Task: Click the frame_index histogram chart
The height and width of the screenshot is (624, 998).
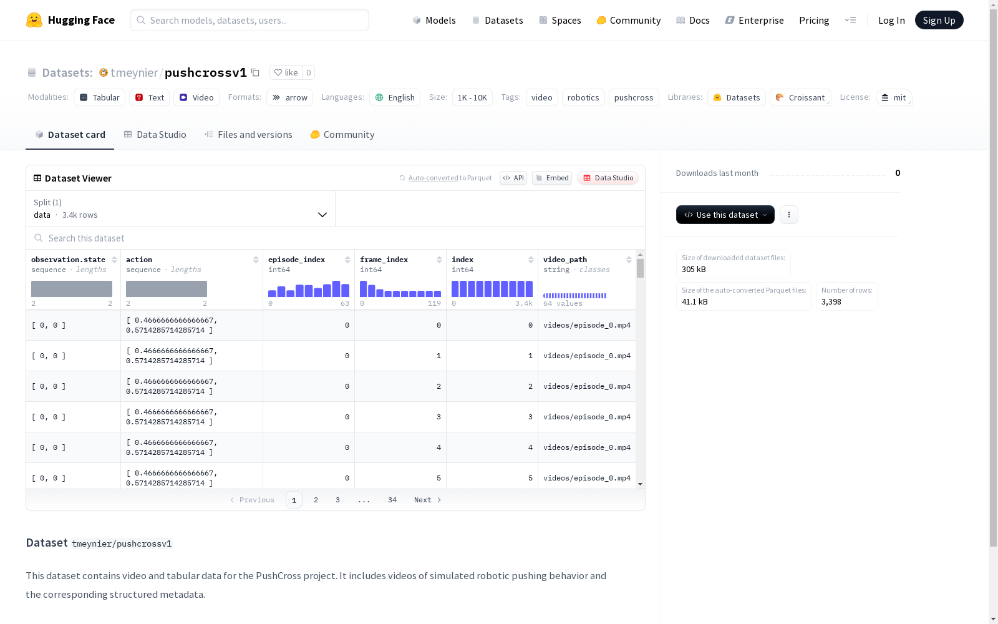Action: click(x=400, y=289)
